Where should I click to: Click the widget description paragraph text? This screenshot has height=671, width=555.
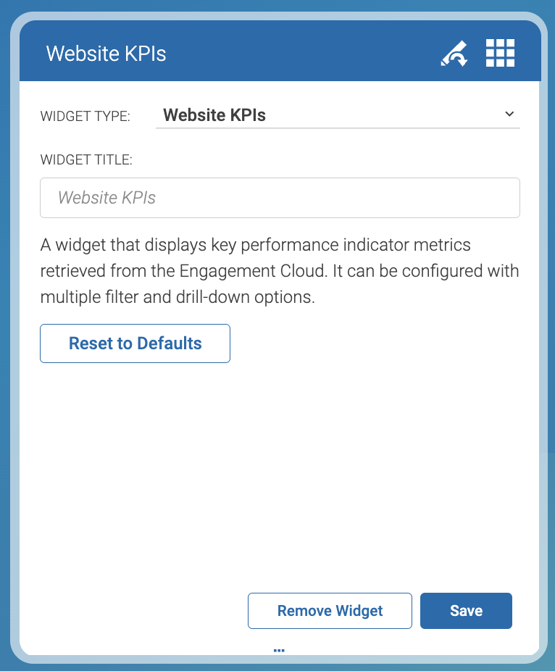pos(279,270)
